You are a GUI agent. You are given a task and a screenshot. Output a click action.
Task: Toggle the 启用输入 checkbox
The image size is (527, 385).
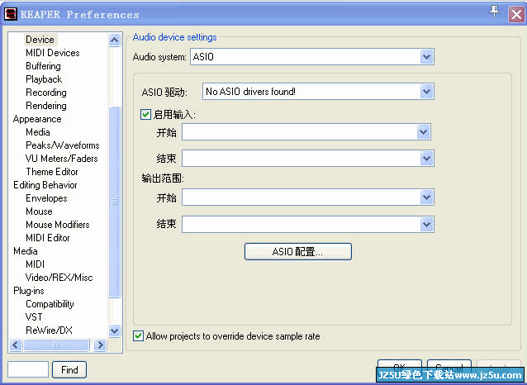(x=145, y=114)
